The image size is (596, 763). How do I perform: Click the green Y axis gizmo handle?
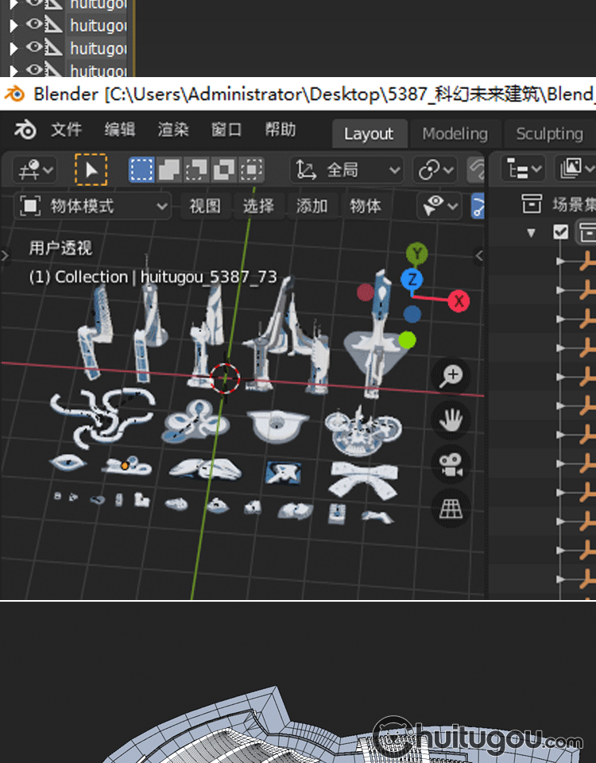(416, 254)
